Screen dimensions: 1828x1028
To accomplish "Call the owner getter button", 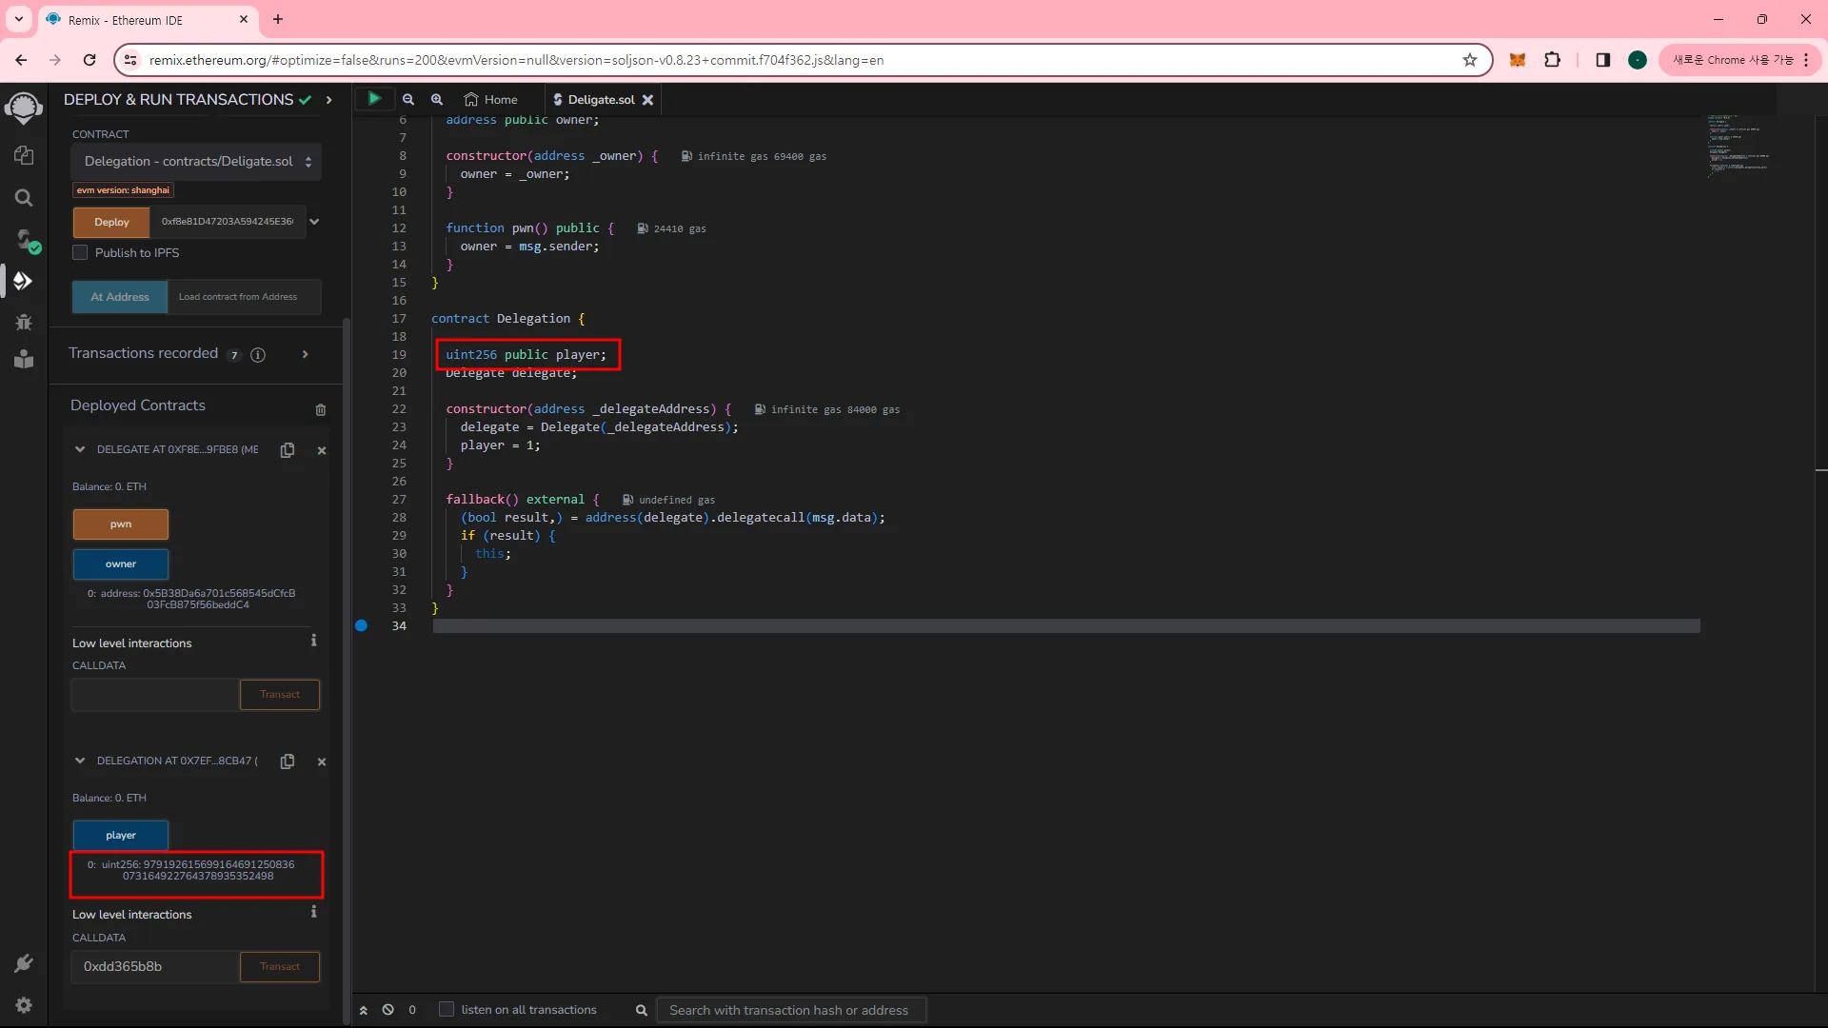I will click(x=121, y=564).
